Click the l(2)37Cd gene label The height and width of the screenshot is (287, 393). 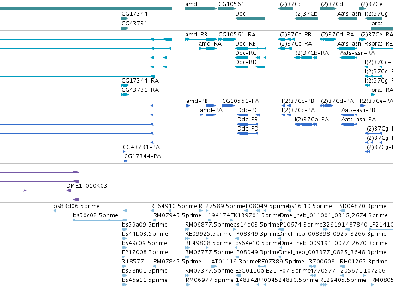331,4
